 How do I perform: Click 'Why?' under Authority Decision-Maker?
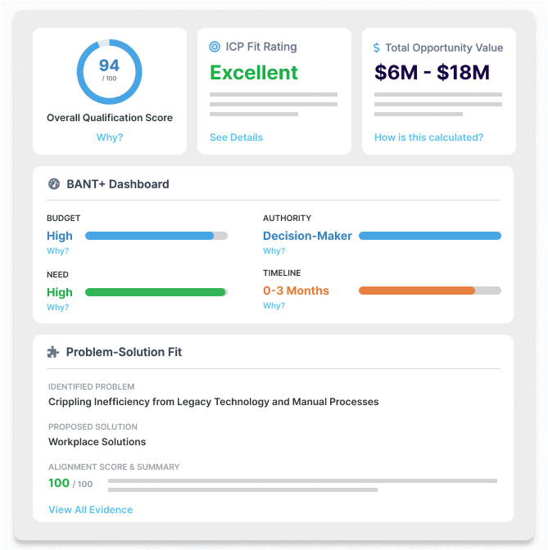(274, 251)
